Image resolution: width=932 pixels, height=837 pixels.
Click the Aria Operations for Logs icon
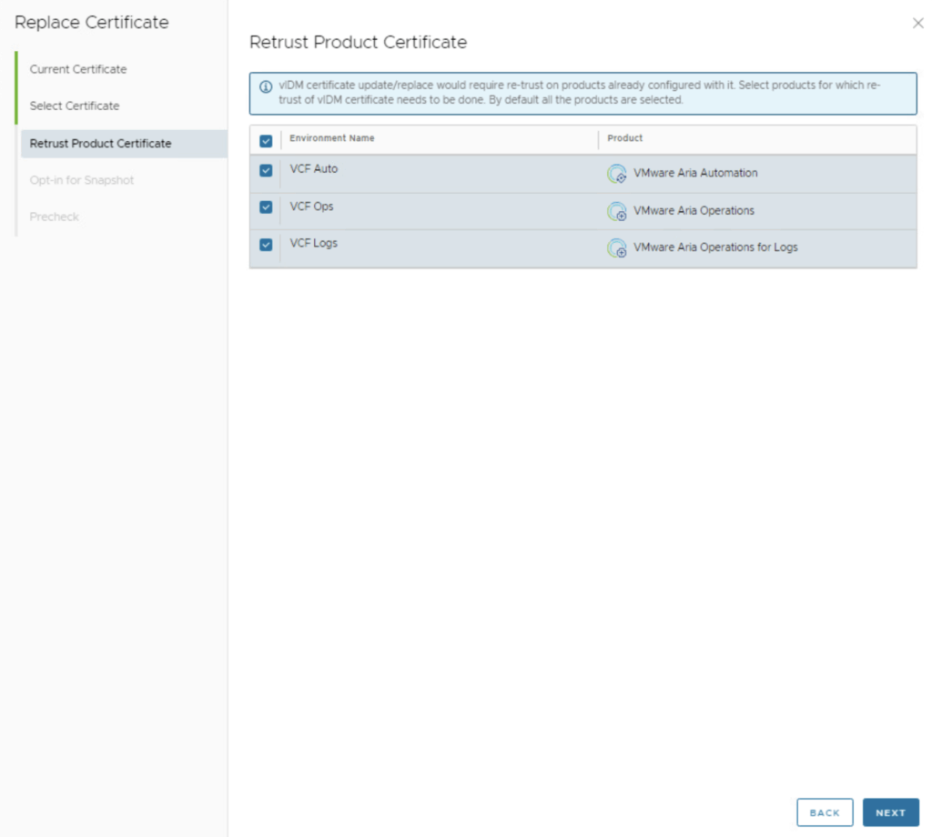tap(616, 248)
